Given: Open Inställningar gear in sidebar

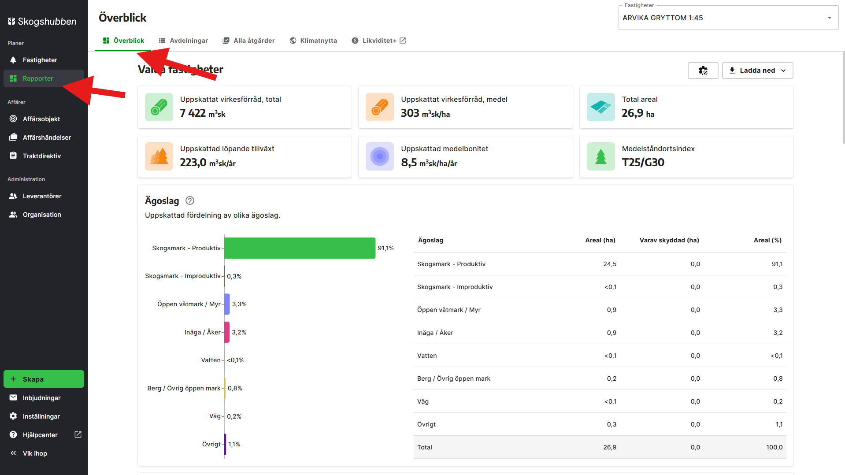Looking at the screenshot, I should [13, 416].
